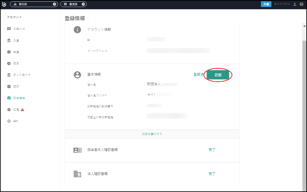Open the user profile icon
307x192 pixels.
click(295, 4)
